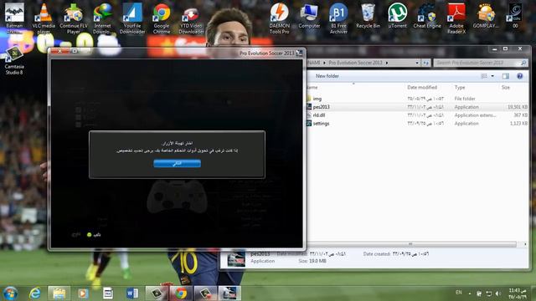This screenshot has height=301, width=536.
Task: Sort files by Size column
Action: click(506, 87)
